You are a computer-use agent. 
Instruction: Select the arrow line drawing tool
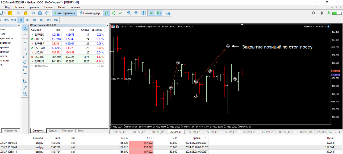coord(25,88)
